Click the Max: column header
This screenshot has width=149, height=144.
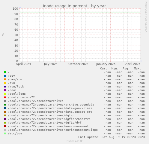(137, 69)
